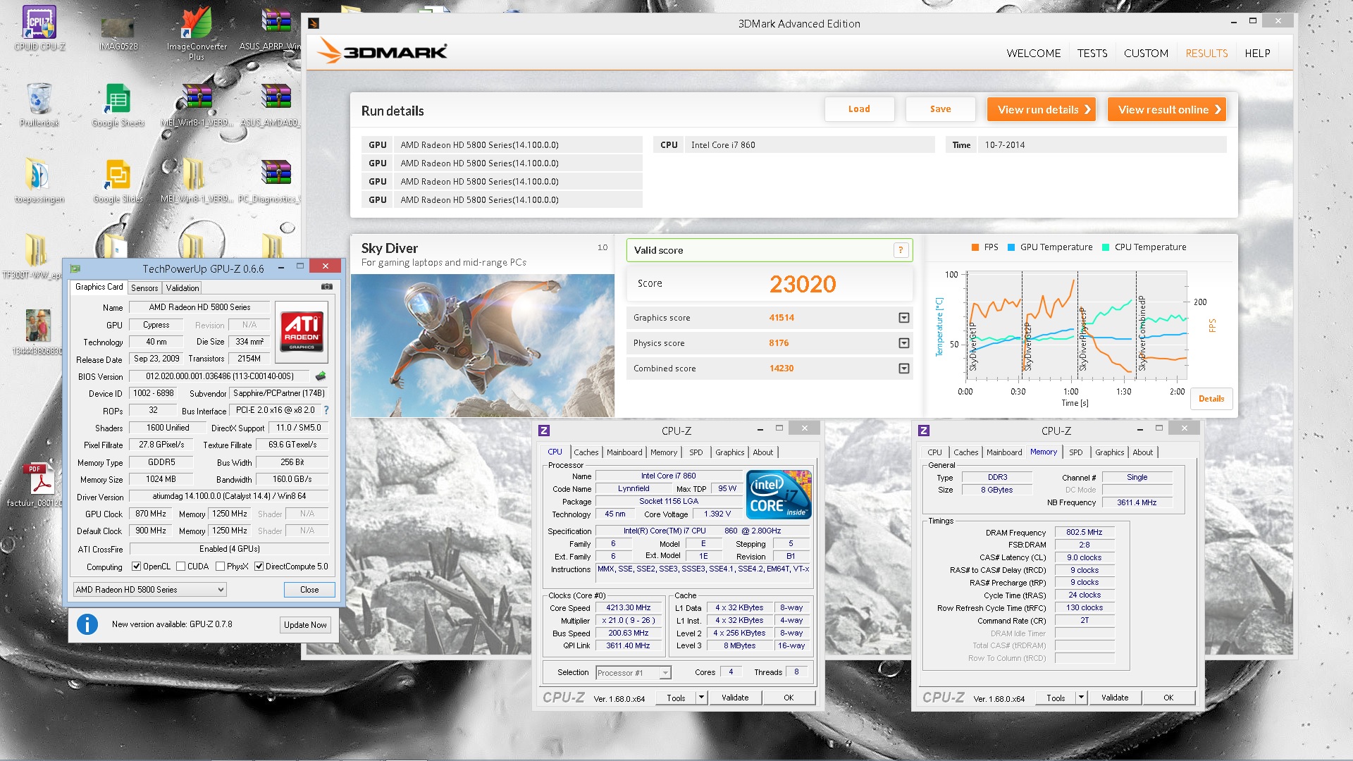Open the MEI_Win8-1_VER9 archive in the second row
Screen dimensions: 1353x761
click(x=197, y=104)
